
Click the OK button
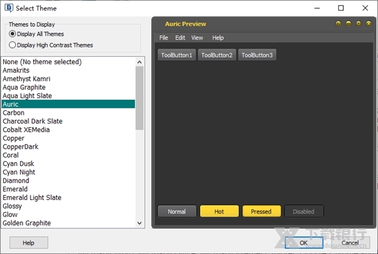coord(303,243)
